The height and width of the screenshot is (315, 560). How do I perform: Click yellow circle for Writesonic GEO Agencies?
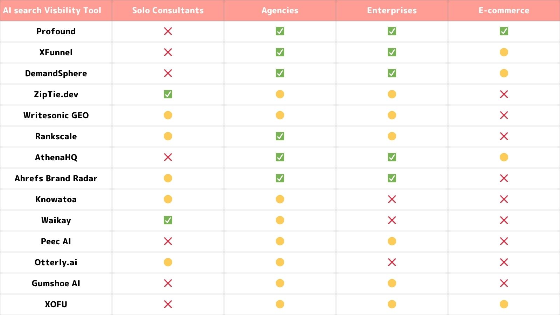point(280,115)
